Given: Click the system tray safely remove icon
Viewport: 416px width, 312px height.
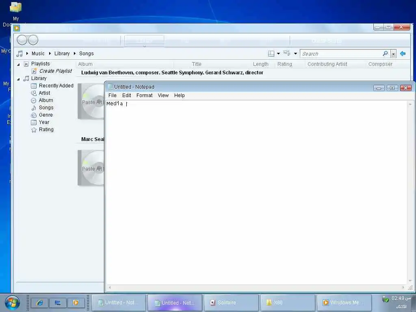Looking at the screenshot, I should [x=385, y=299].
